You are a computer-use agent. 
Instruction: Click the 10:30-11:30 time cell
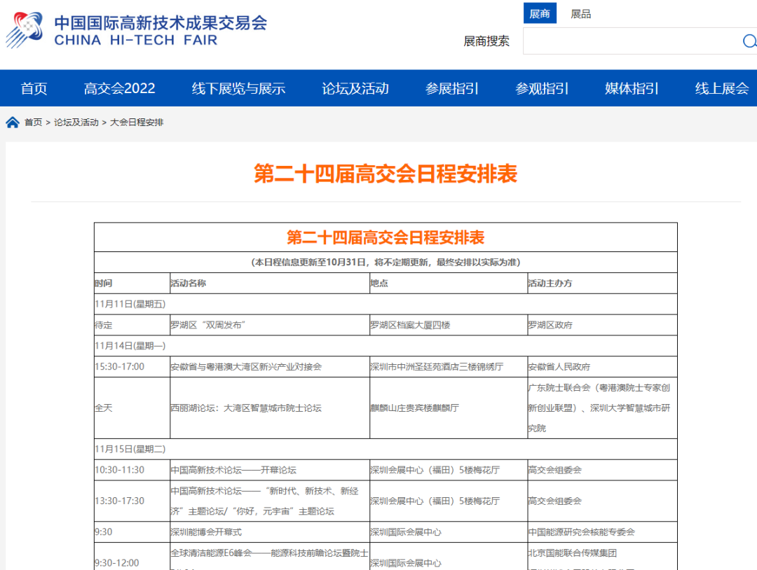pos(132,470)
